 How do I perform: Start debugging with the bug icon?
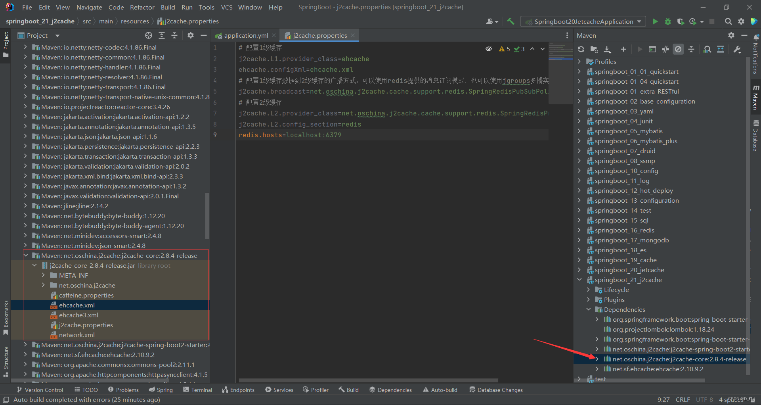point(668,21)
